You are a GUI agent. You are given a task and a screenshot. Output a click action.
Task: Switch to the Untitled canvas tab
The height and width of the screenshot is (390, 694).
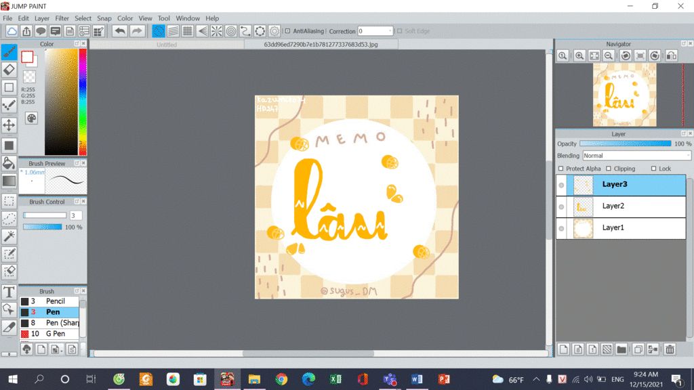click(167, 45)
